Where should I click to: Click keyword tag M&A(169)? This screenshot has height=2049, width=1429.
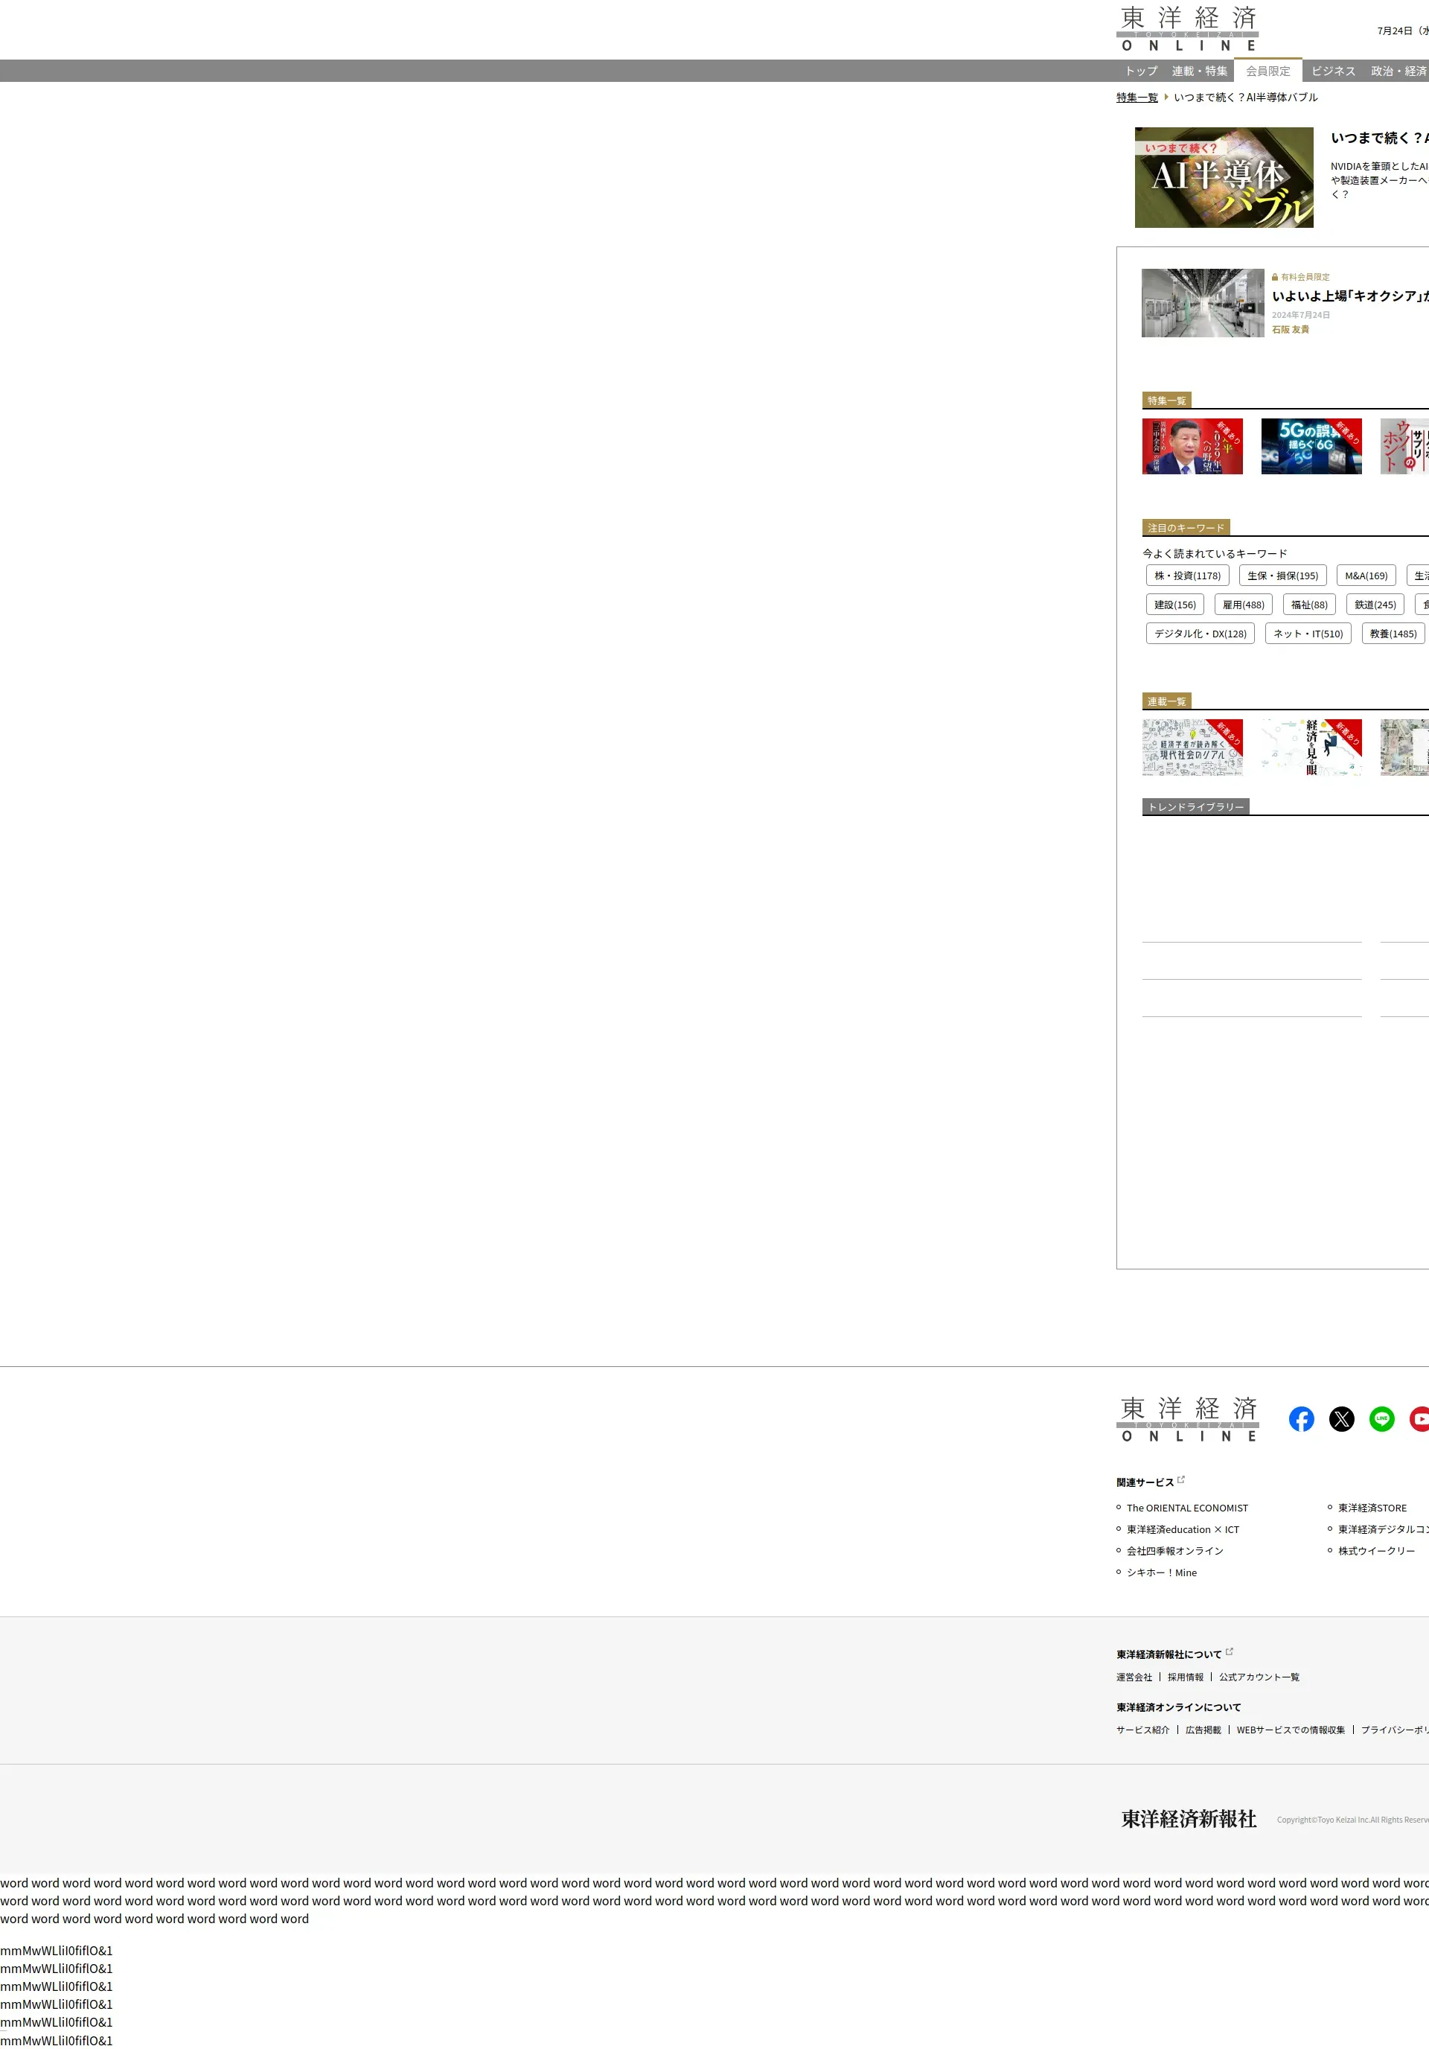[1366, 576]
